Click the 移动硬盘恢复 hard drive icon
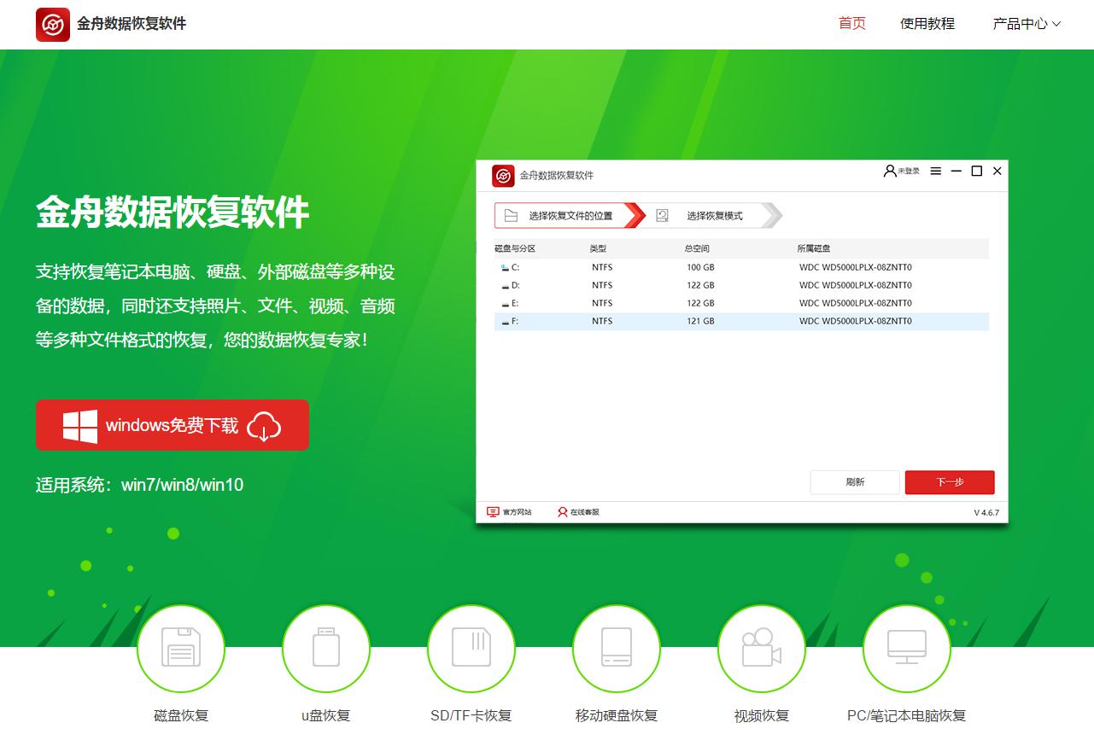Image resolution: width=1094 pixels, height=752 pixels. point(617,648)
